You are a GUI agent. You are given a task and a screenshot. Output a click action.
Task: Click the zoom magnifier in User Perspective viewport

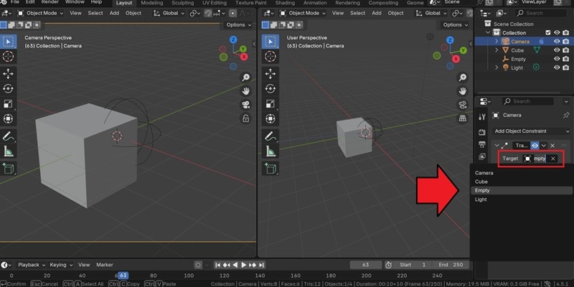click(463, 77)
